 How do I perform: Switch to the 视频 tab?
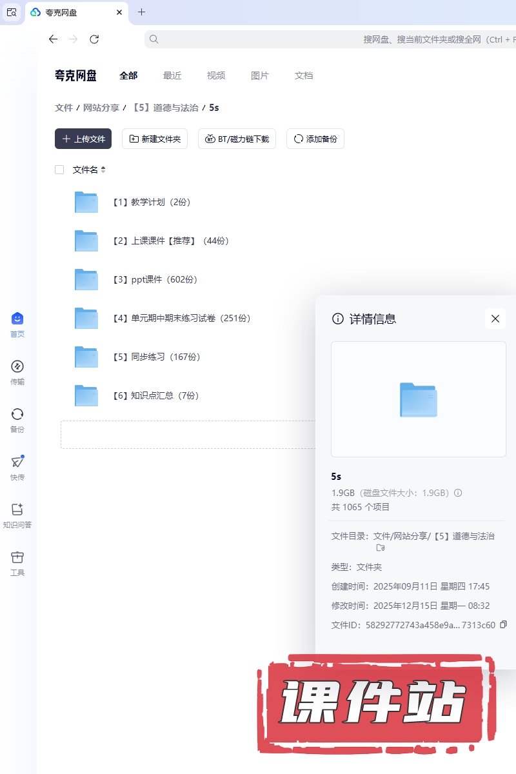(216, 75)
